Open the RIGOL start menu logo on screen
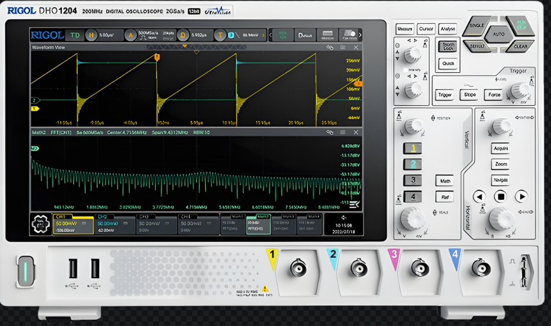 (47, 35)
